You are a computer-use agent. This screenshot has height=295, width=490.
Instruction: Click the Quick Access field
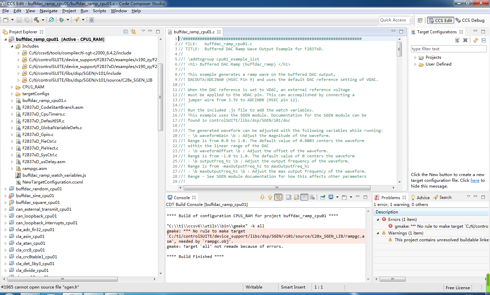394,20
